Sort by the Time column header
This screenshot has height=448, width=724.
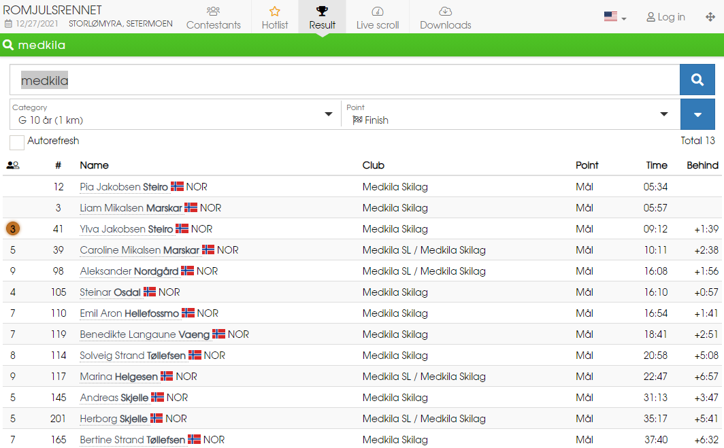click(x=656, y=165)
